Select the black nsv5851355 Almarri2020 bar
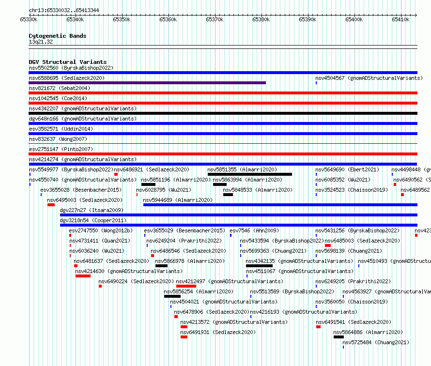Image resolution: width=431 pixels, height=366 pixels. pyautogui.click(x=250, y=174)
